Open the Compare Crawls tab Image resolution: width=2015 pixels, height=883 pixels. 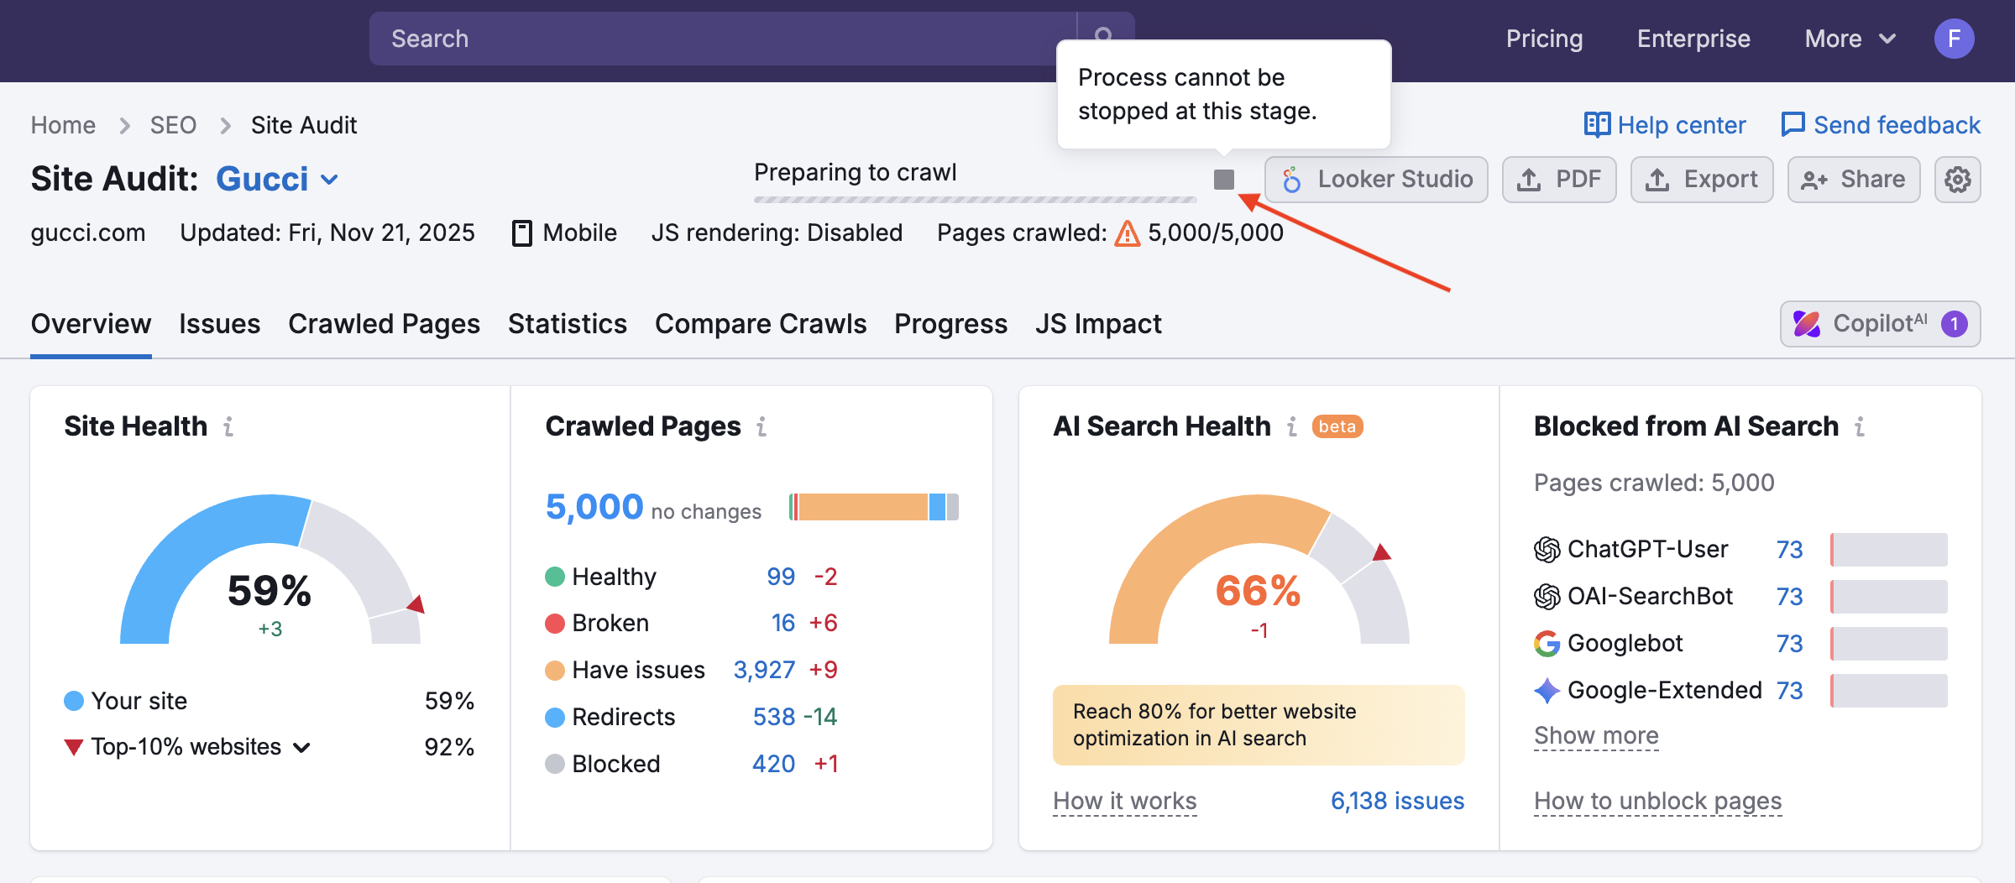pos(760,324)
